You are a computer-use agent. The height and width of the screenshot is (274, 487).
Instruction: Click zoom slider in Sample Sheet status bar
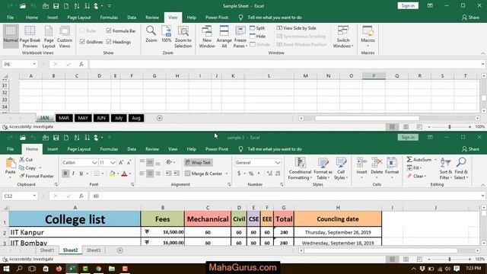click(x=450, y=127)
